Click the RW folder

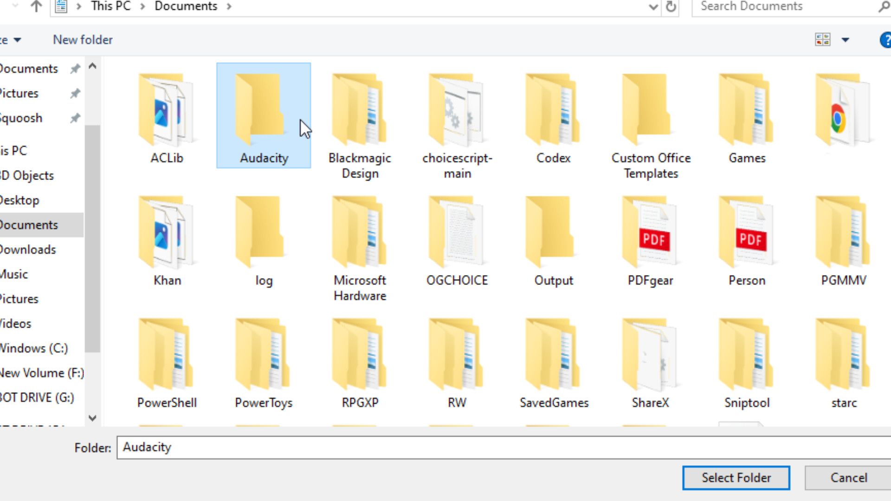point(457,364)
